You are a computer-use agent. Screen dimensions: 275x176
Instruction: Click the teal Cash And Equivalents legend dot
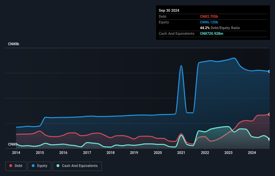pyautogui.click(x=58, y=166)
